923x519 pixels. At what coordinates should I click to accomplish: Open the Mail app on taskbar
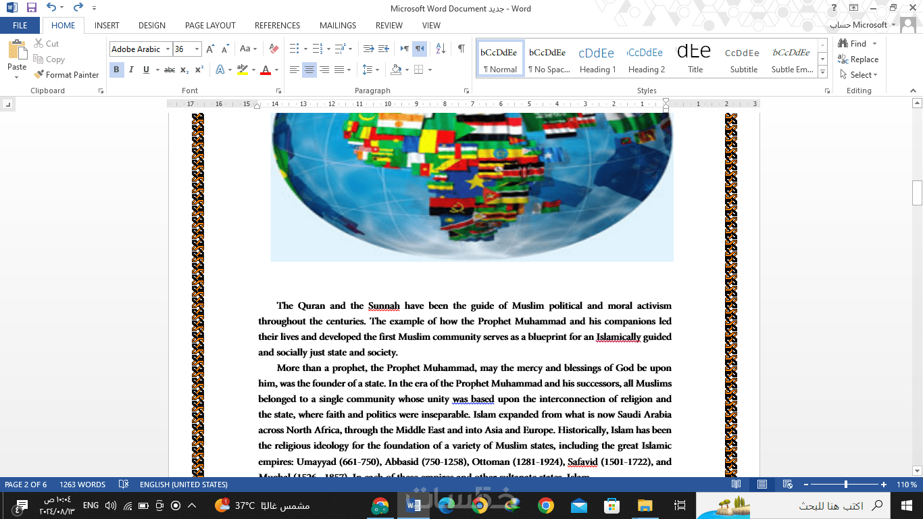click(x=579, y=505)
